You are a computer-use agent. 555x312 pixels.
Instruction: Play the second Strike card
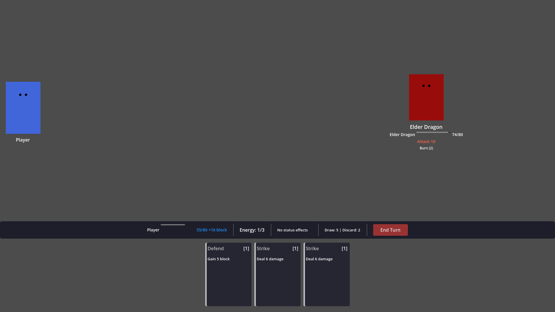[327, 274]
